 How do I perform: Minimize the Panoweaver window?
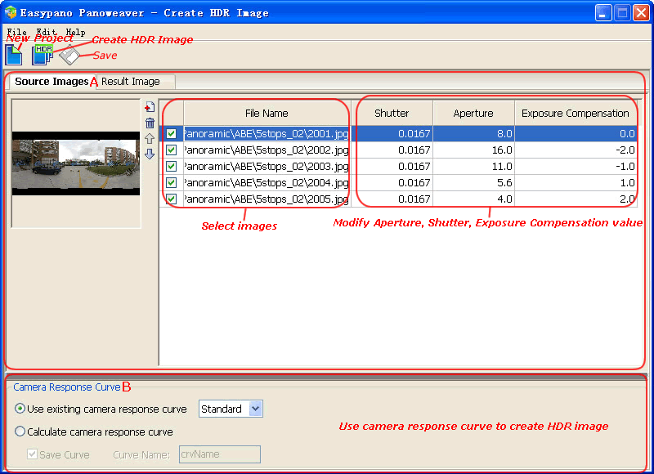click(x=603, y=12)
